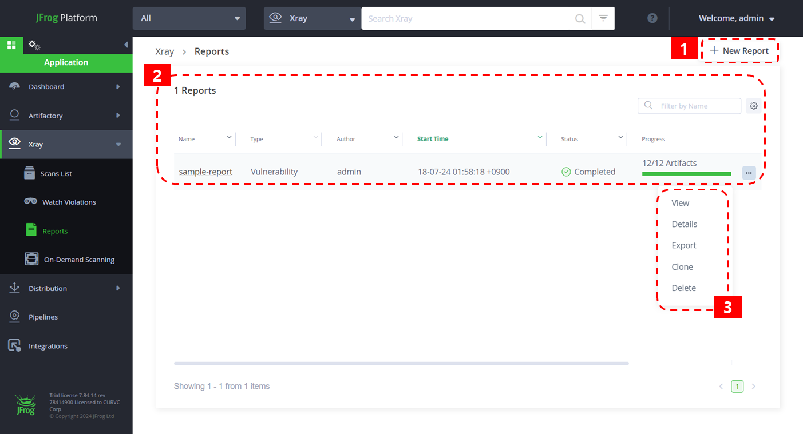Click the Integrations sidebar label
The width and height of the screenshot is (803, 434).
pos(48,346)
